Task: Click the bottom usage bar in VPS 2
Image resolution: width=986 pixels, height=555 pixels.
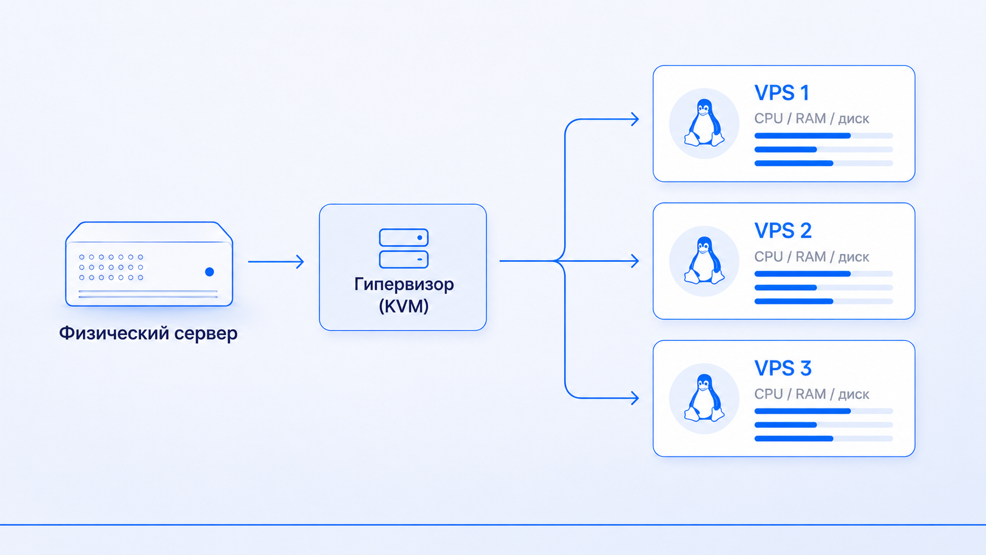Action: pyautogui.click(x=824, y=301)
